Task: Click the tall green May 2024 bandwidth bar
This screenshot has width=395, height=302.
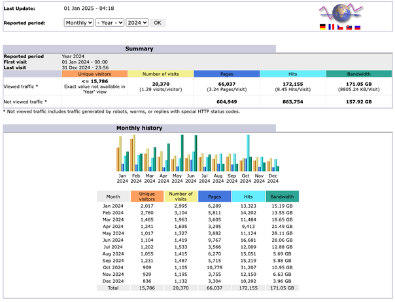Action: (182, 153)
